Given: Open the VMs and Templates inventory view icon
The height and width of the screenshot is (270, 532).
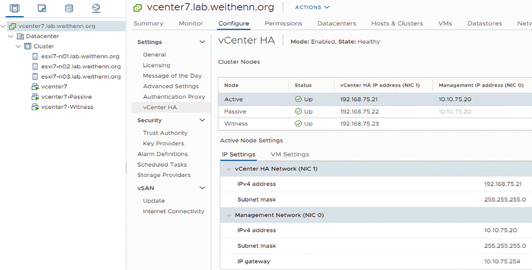Looking at the screenshot, I should (x=42, y=8).
